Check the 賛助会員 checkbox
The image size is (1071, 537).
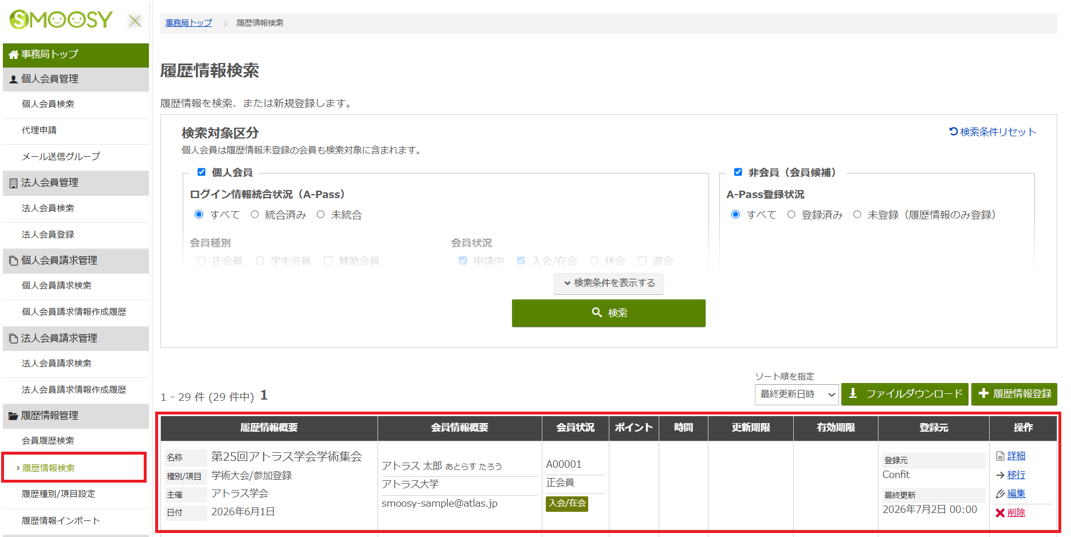coord(328,261)
